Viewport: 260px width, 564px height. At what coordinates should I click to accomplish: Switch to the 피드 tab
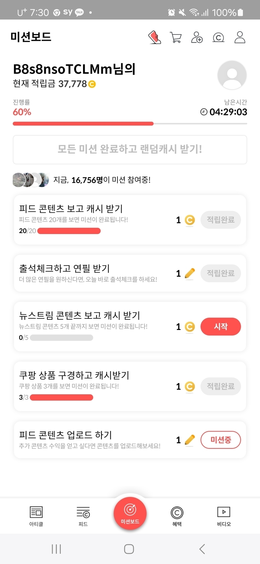83,516
